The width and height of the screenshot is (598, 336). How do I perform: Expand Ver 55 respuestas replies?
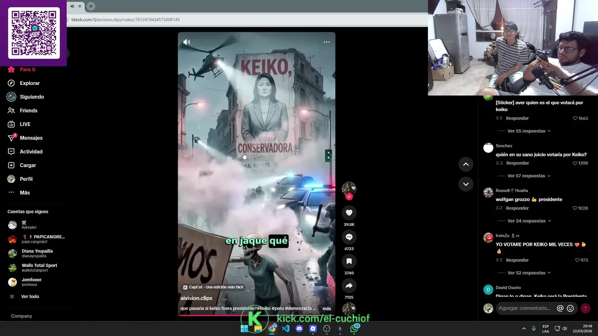point(529,131)
